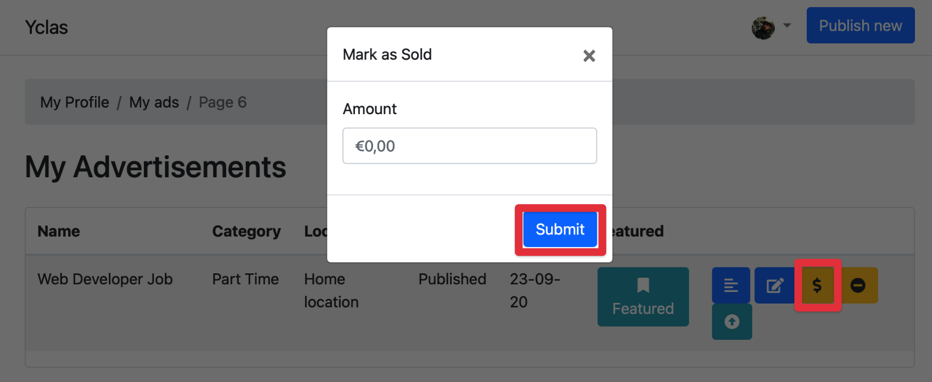Viewport: 932px width, 382px height.
Task: Select the Part Time category cell
Action: point(245,279)
